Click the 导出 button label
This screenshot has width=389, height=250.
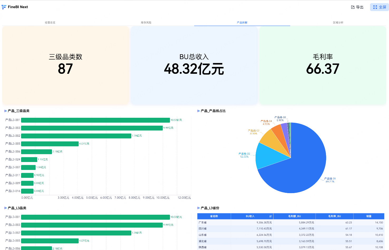click(360, 7)
